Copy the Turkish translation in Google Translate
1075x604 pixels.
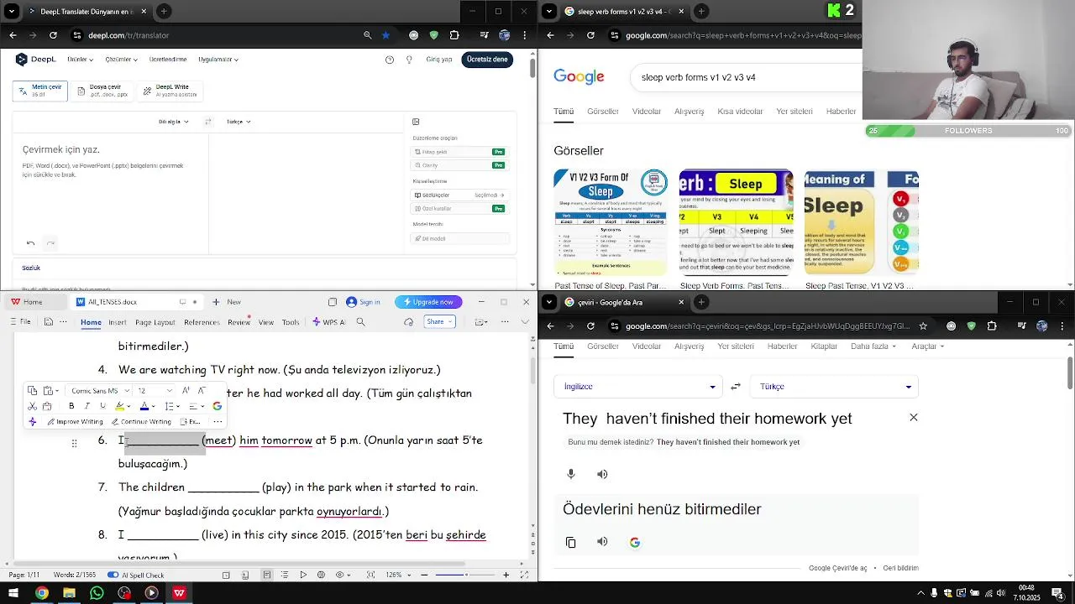[571, 543]
